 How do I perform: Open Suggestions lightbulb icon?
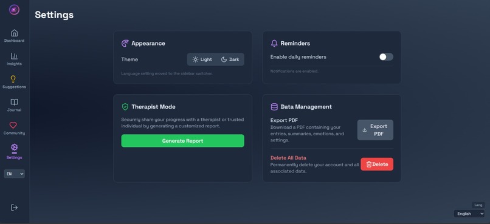coord(13,79)
